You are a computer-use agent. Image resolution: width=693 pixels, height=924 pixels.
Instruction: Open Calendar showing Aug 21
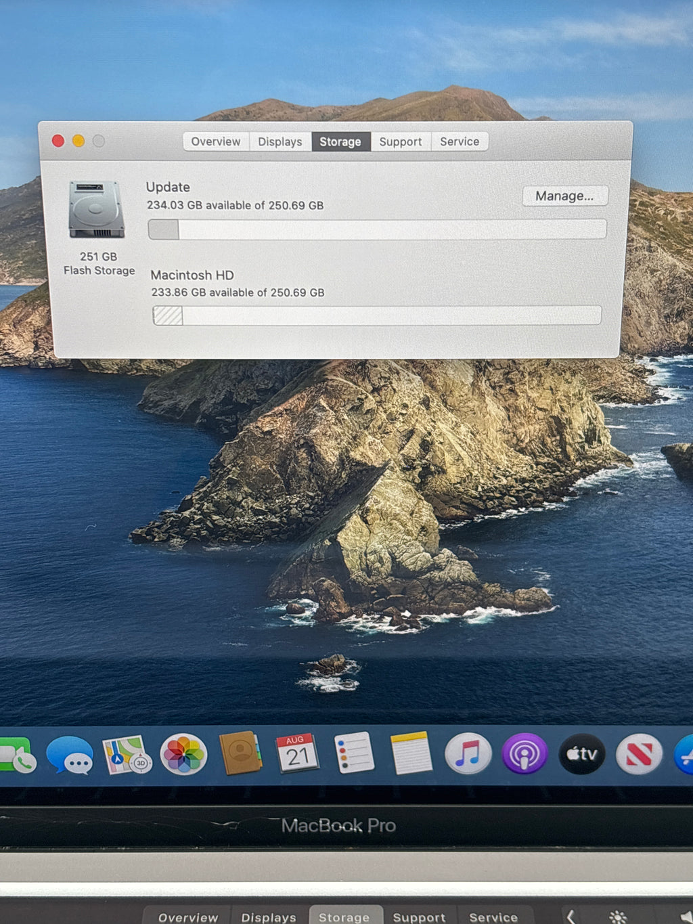point(297,753)
